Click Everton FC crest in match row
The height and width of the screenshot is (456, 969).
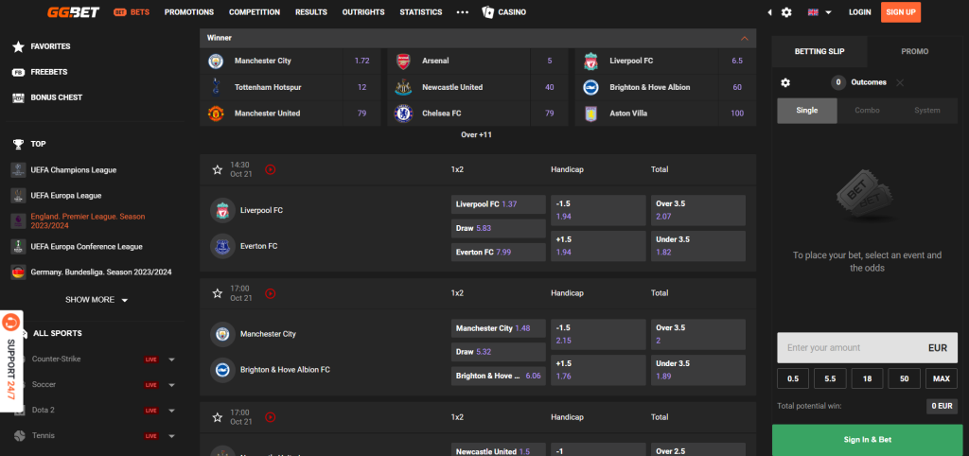(222, 247)
